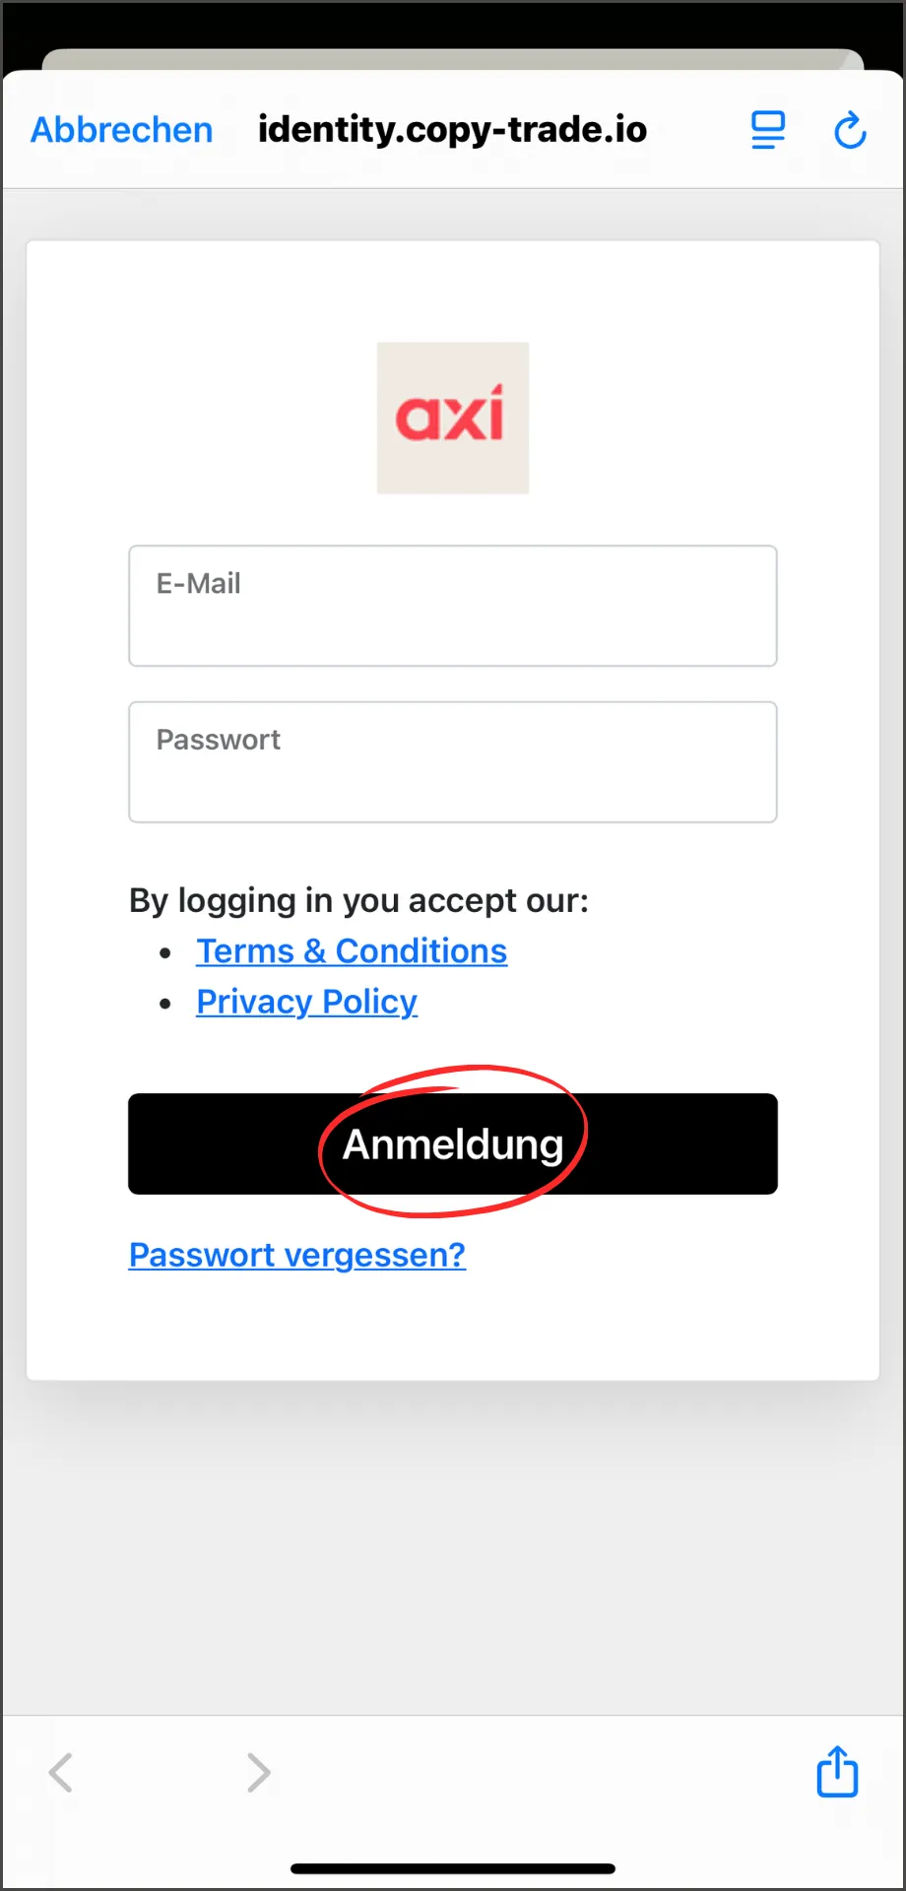The height and width of the screenshot is (1891, 906).
Task: Click the 'By logging in you accept our' text
Action: 358,900
